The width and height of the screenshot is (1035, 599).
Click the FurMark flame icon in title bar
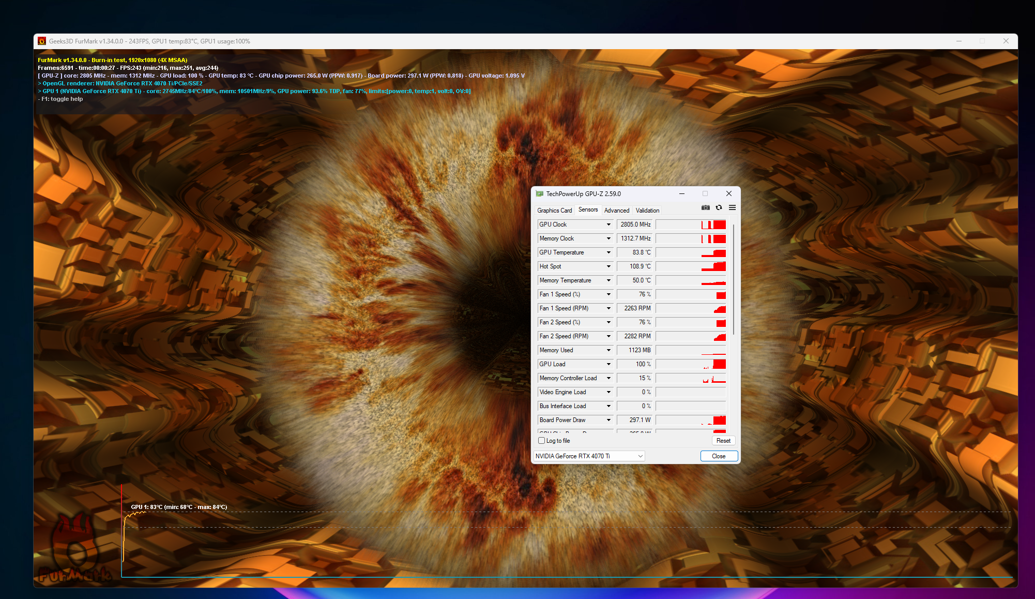coord(42,41)
